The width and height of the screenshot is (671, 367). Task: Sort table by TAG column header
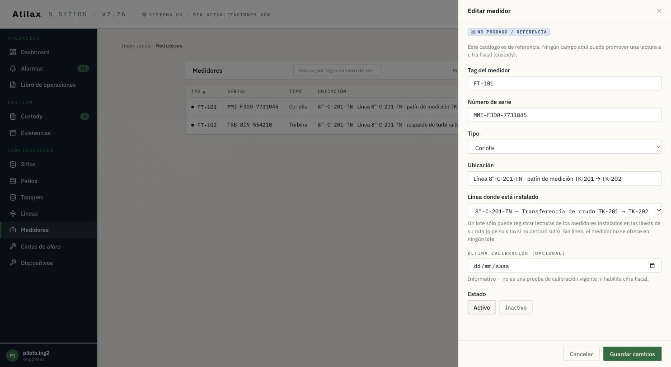pyautogui.click(x=198, y=91)
